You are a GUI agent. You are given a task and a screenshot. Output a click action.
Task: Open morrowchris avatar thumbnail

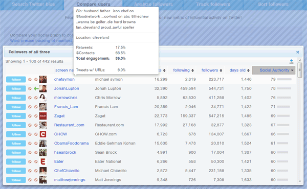(x=43, y=98)
